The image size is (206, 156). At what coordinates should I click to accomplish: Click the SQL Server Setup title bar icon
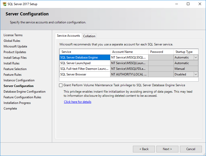(4, 4)
